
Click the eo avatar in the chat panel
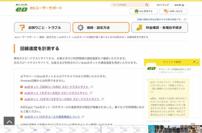pos(151,68)
